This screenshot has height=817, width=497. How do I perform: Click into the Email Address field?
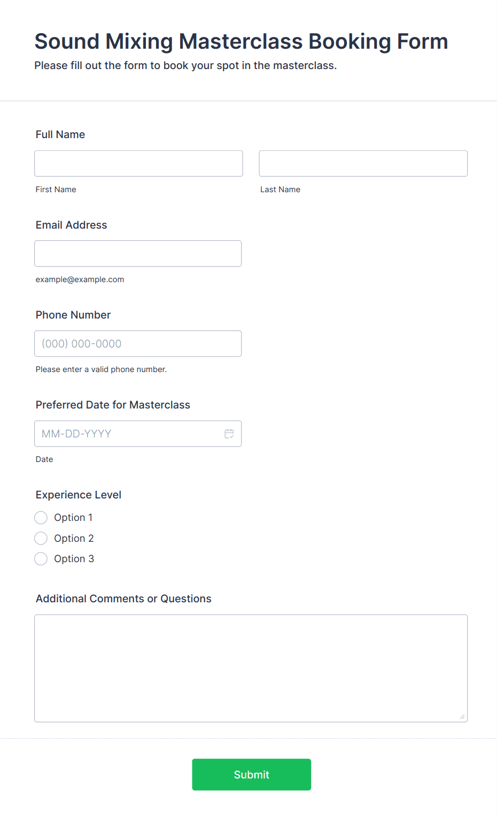(x=138, y=253)
